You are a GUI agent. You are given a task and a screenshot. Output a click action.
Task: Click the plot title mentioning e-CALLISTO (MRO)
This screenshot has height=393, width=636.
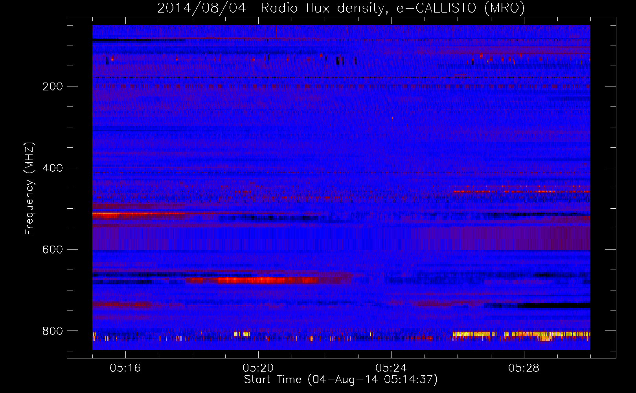341,7
